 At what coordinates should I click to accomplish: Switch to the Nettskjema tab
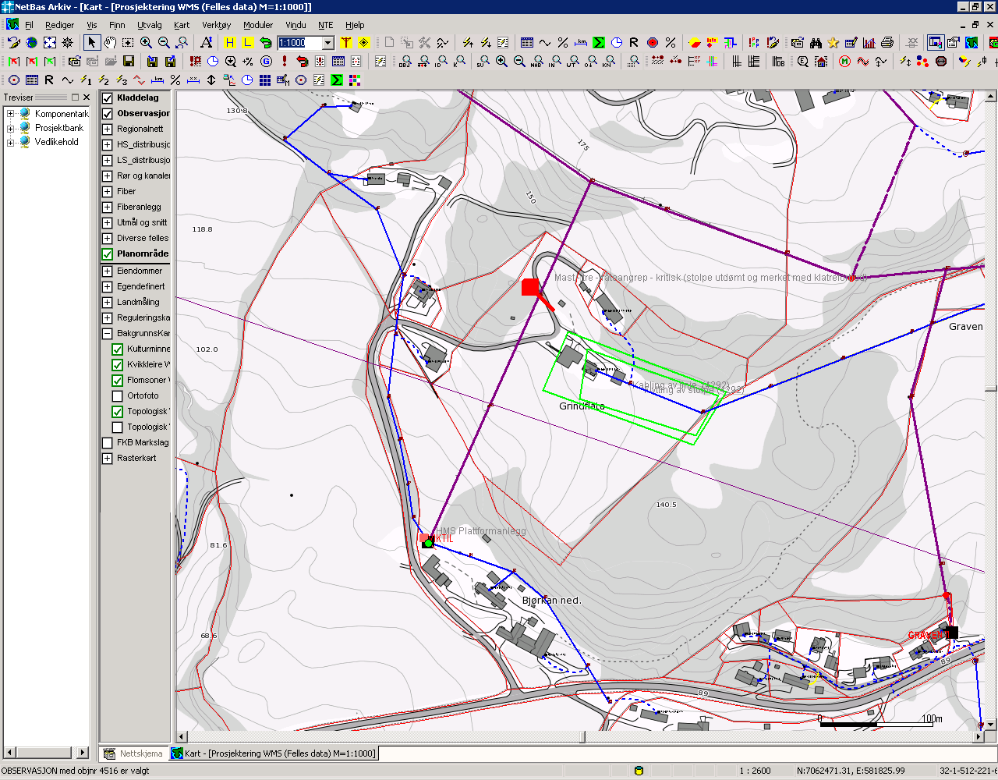(133, 753)
